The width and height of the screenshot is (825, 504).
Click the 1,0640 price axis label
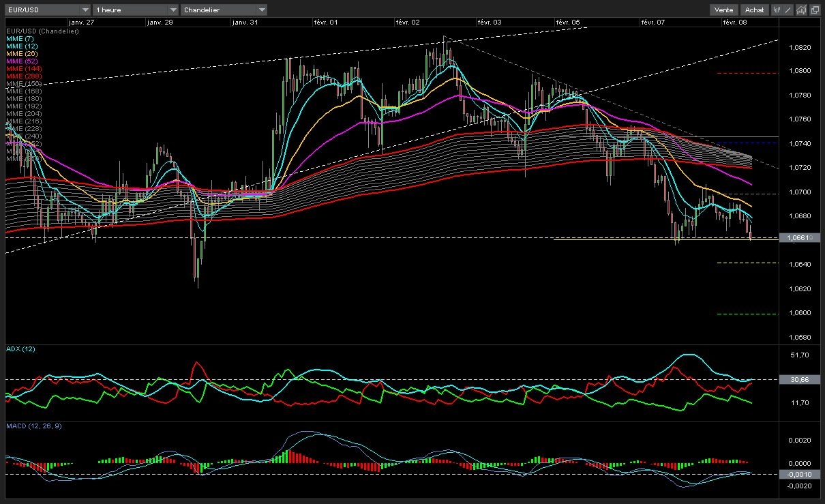tap(798, 265)
